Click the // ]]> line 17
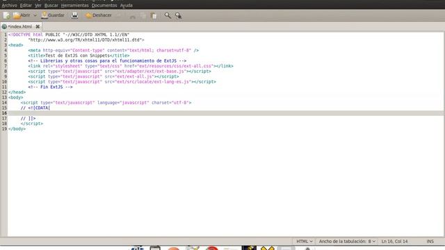445x250 pixels. (x=28, y=119)
